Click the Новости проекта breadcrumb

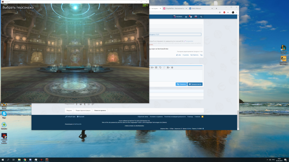coord(100,110)
